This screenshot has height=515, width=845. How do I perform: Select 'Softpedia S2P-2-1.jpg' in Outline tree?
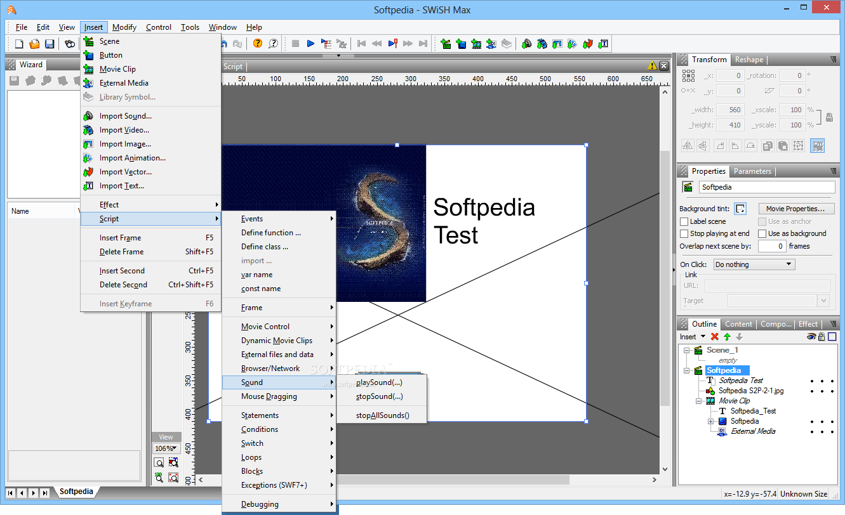point(751,391)
